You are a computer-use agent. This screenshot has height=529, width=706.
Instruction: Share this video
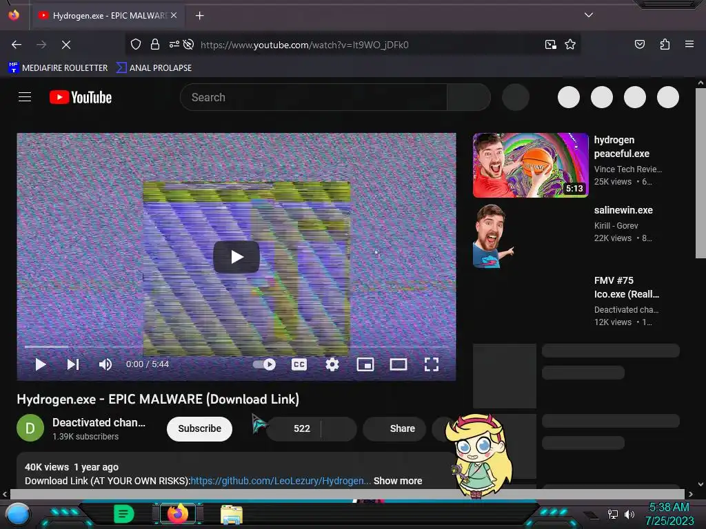pos(394,428)
